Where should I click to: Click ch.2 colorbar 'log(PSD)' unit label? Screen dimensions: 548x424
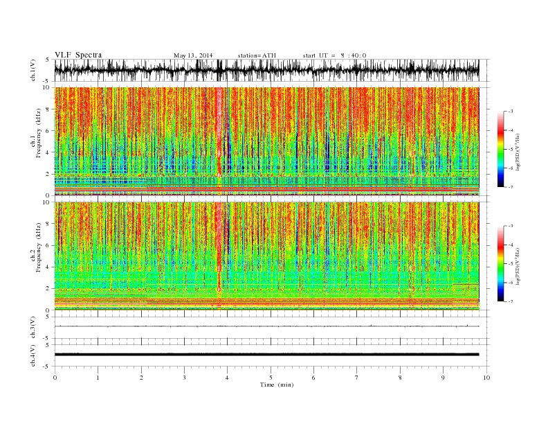518,266
